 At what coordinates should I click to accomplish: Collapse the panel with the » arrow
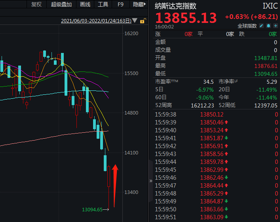click(x=151, y=181)
